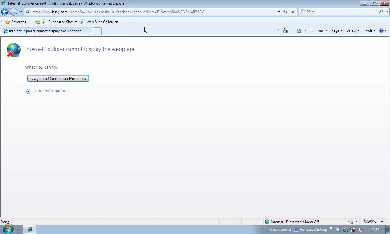
Task: Click the globe error icon on page
Action: click(x=14, y=50)
